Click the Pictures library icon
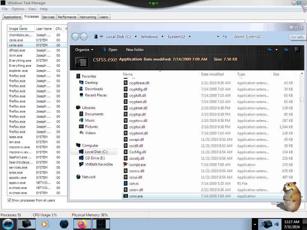The width and height of the screenshot is (307, 230). [81, 127]
